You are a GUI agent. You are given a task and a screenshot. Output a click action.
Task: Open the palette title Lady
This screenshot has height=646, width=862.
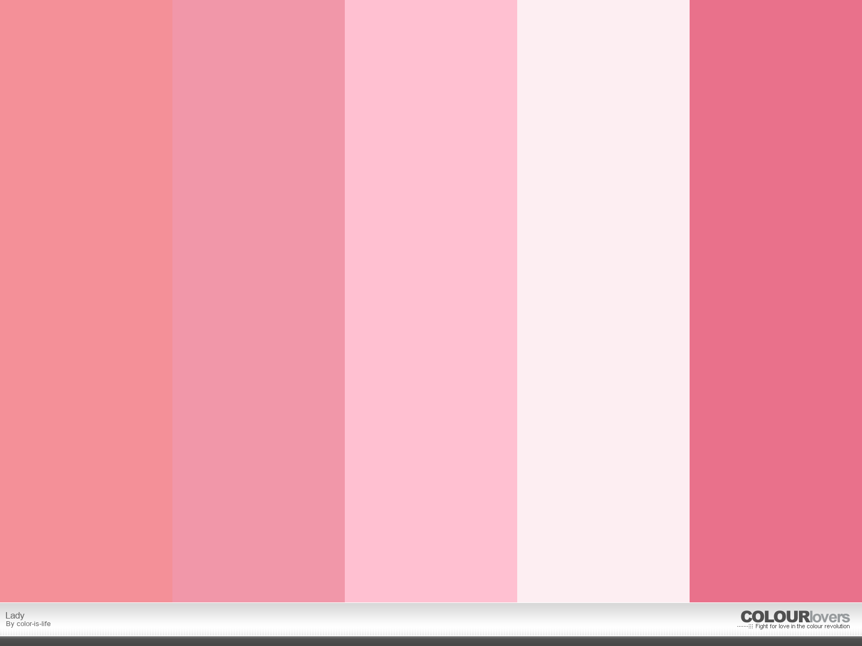[x=15, y=615]
